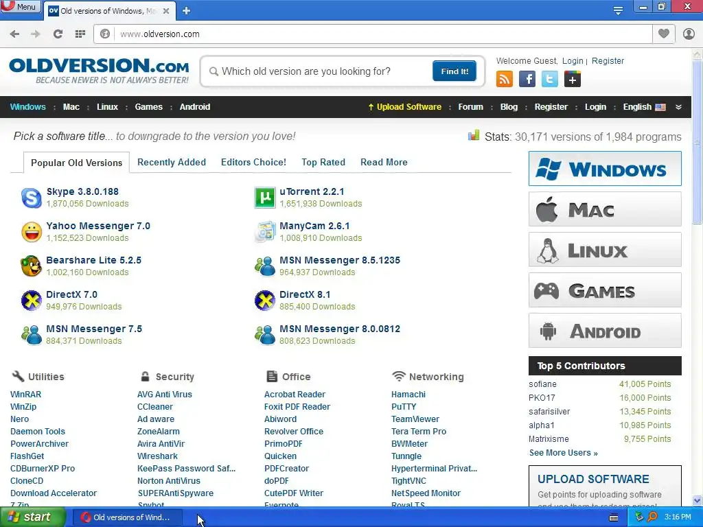The width and height of the screenshot is (703, 527).
Task: Open the WinRAR link under Utilities
Action: (25, 395)
